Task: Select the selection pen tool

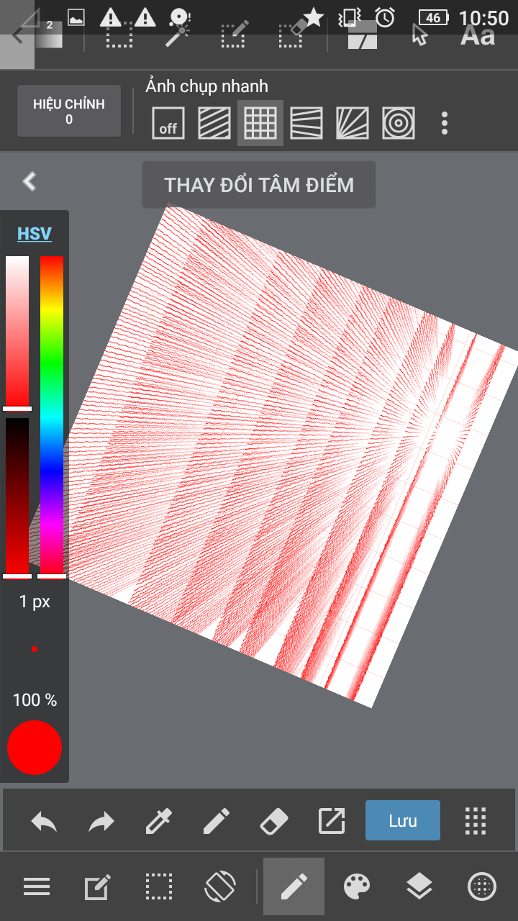Action: click(234, 35)
